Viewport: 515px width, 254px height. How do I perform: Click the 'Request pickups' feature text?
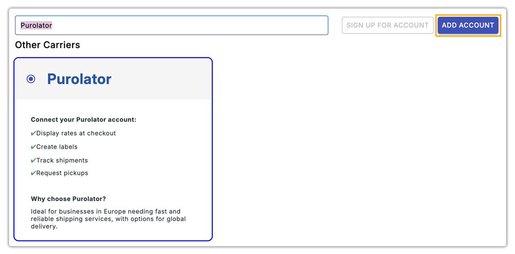pyautogui.click(x=62, y=173)
